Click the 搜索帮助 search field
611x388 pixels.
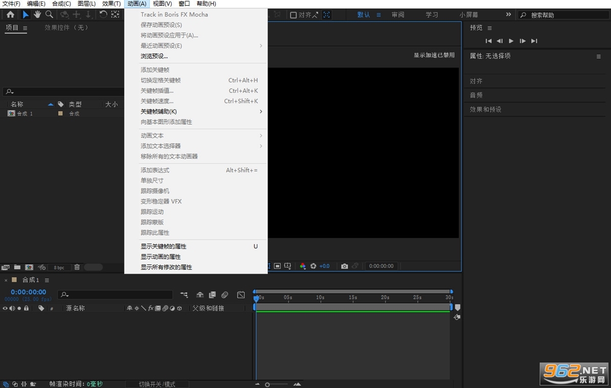(x=563, y=15)
